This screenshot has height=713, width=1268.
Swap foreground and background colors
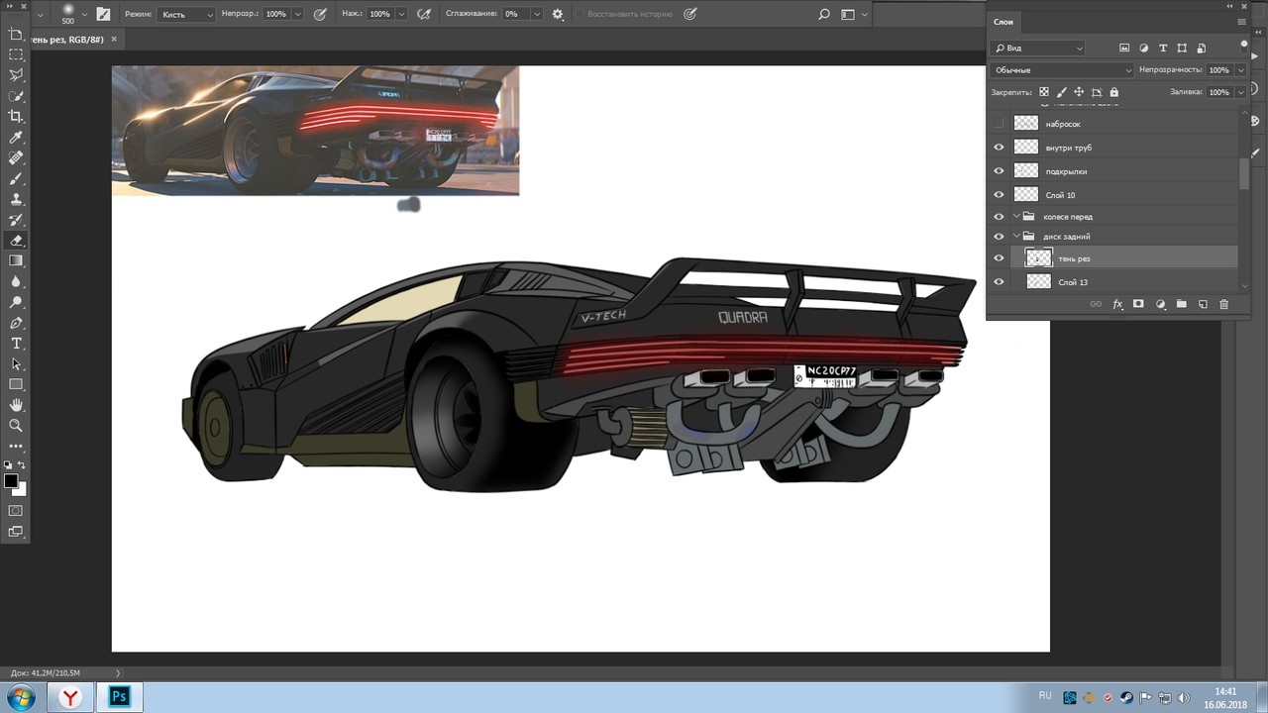[x=22, y=464]
